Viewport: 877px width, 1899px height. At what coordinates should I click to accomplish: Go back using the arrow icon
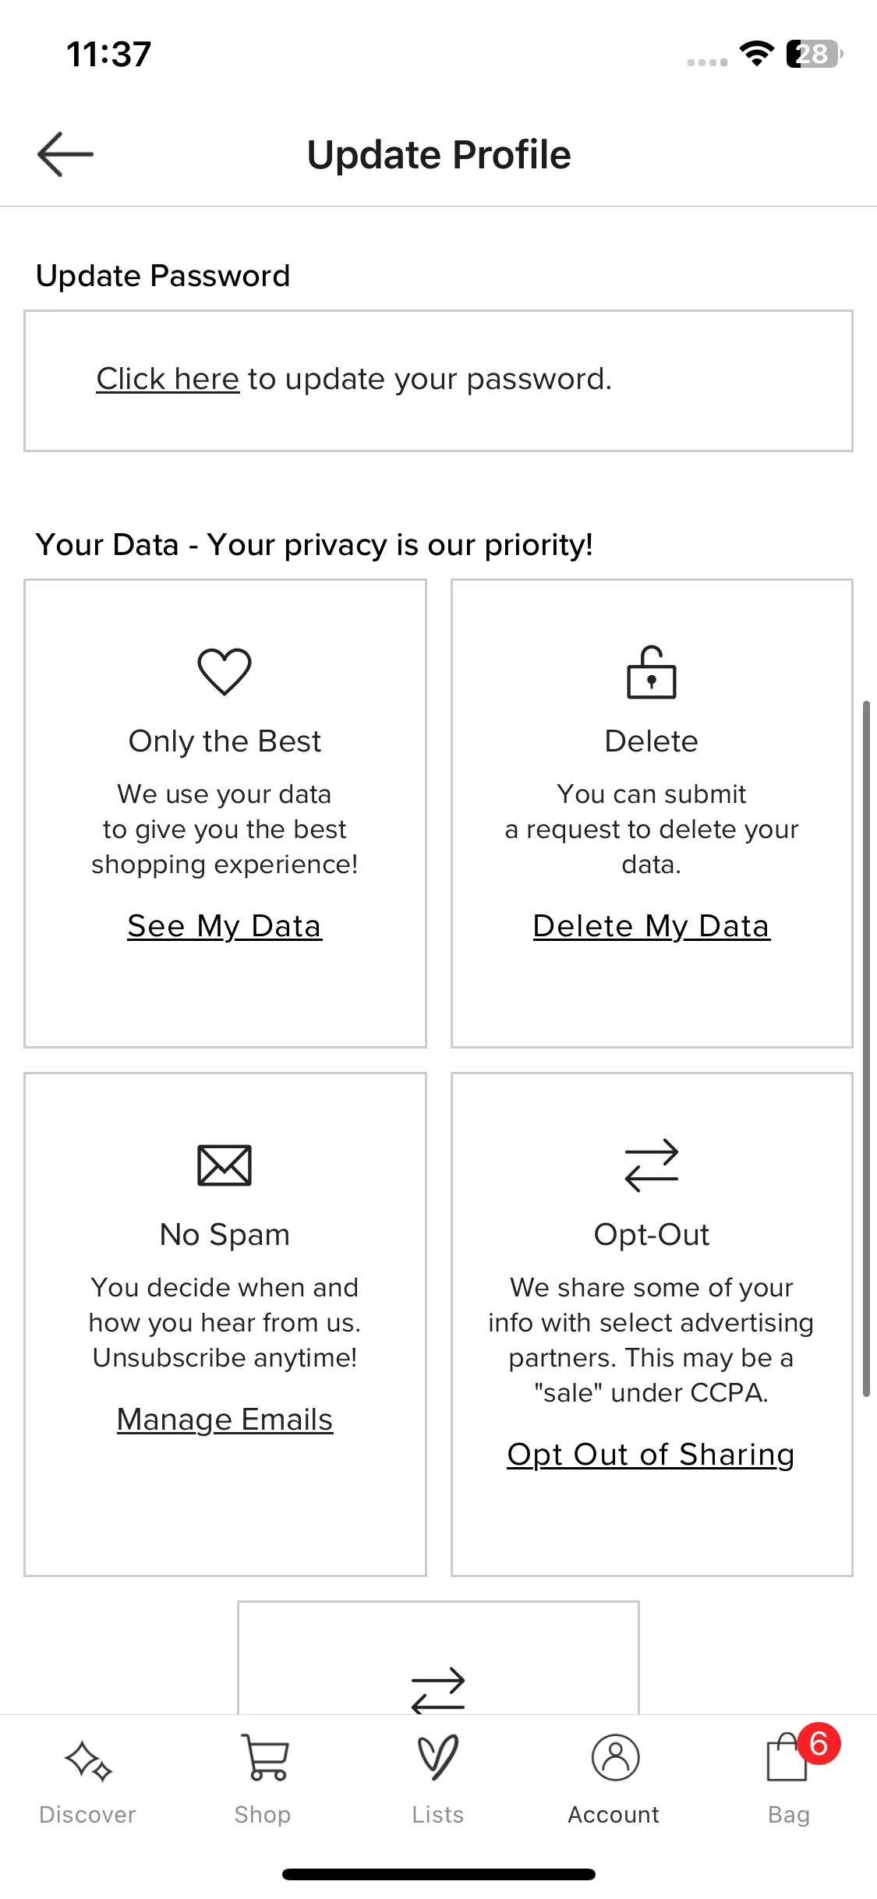point(65,154)
